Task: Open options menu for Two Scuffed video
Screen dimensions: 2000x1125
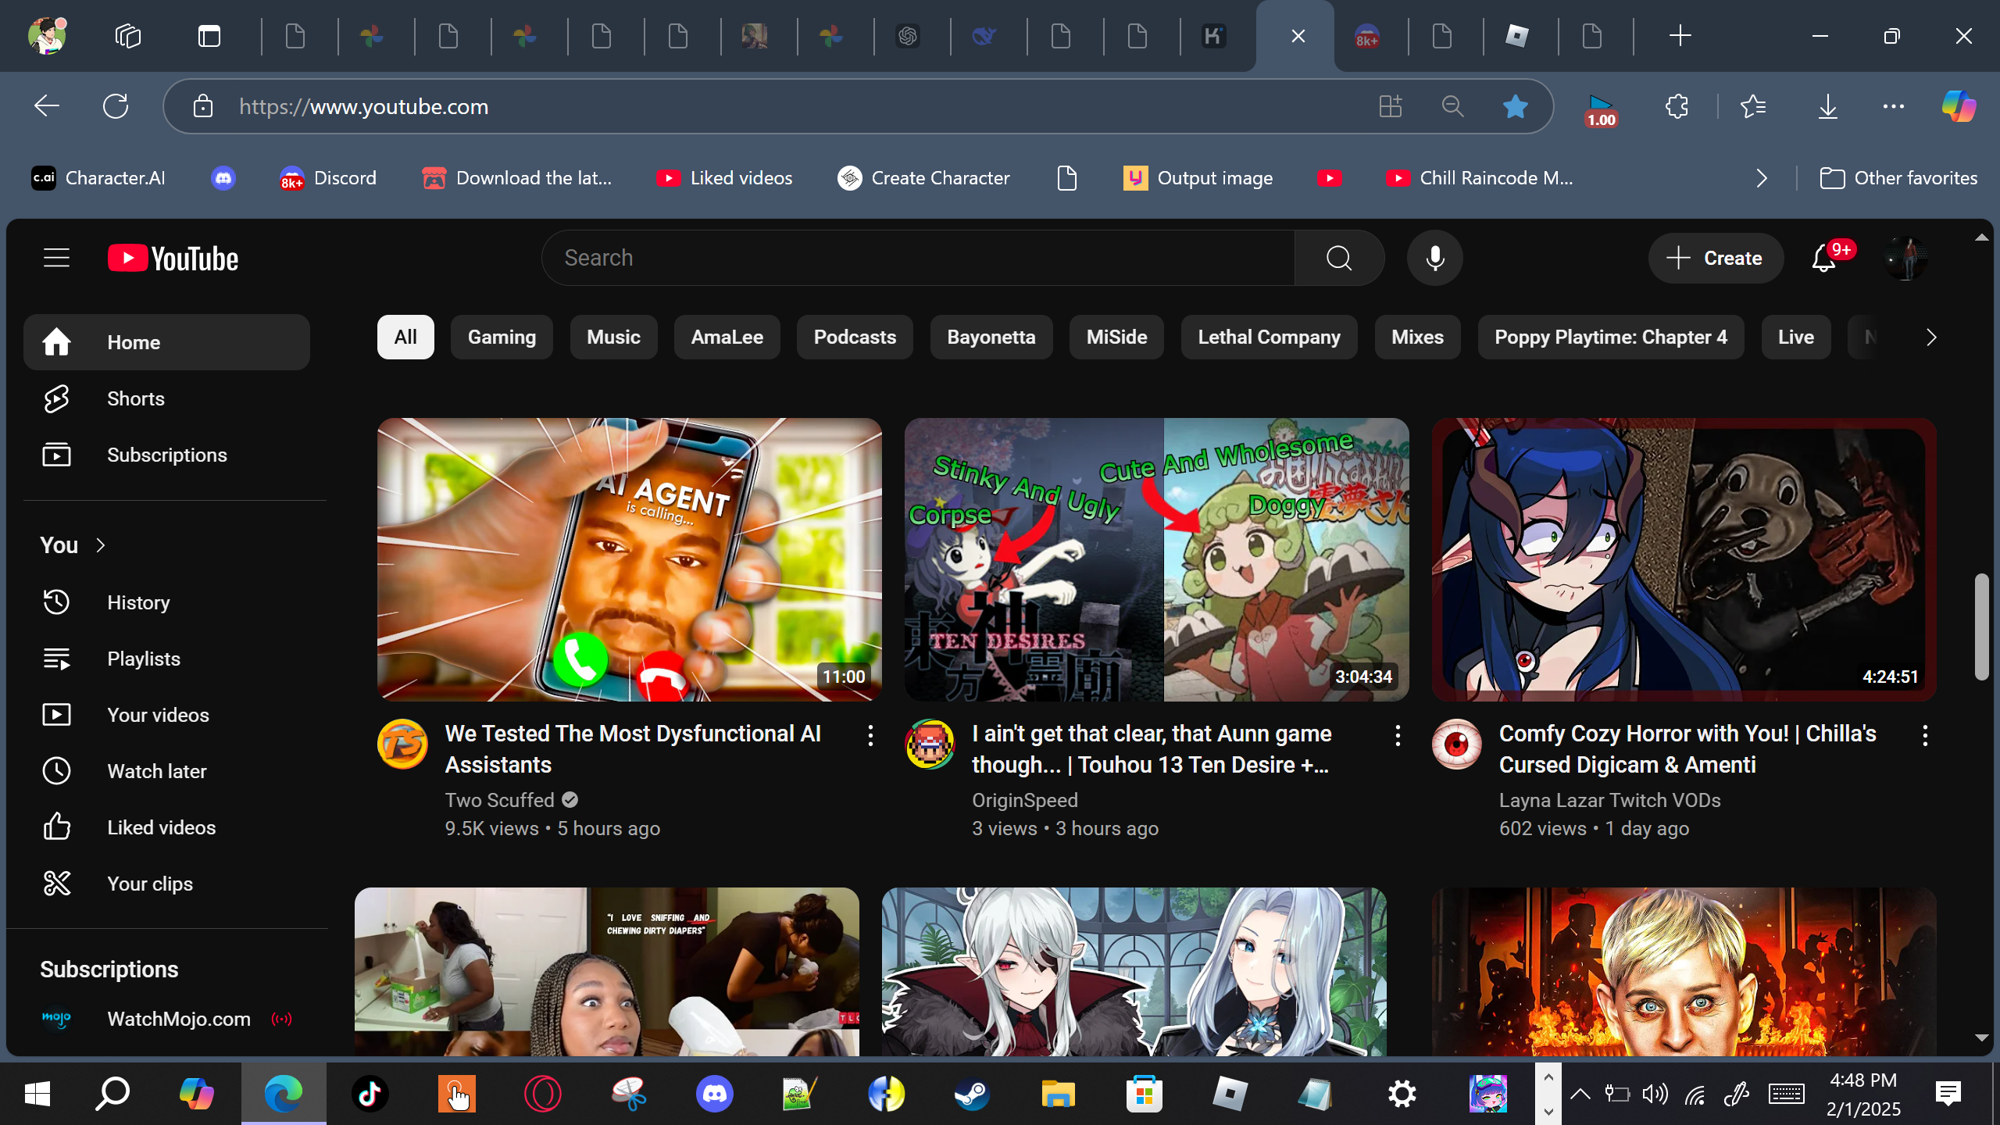Action: pyautogui.click(x=870, y=734)
